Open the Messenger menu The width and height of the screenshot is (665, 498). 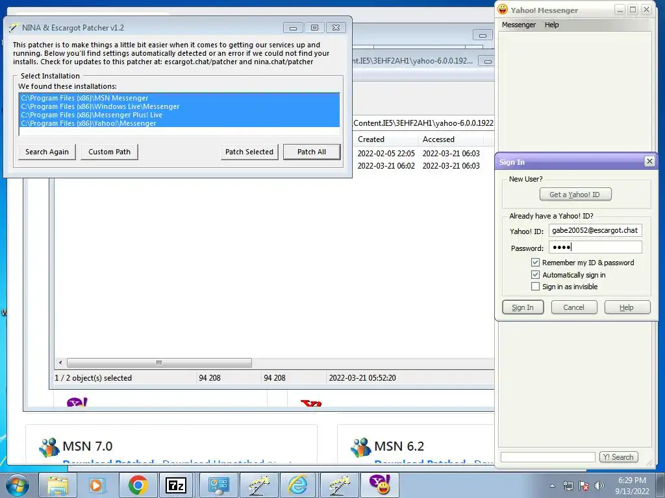tap(519, 25)
